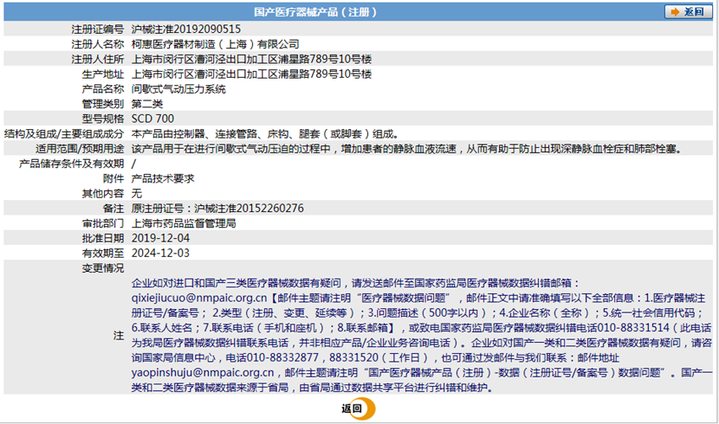Click the 变更情况 field label
The height and width of the screenshot is (424, 719).
[102, 268]
